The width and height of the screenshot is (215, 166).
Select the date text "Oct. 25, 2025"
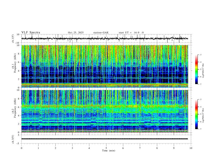76,33
